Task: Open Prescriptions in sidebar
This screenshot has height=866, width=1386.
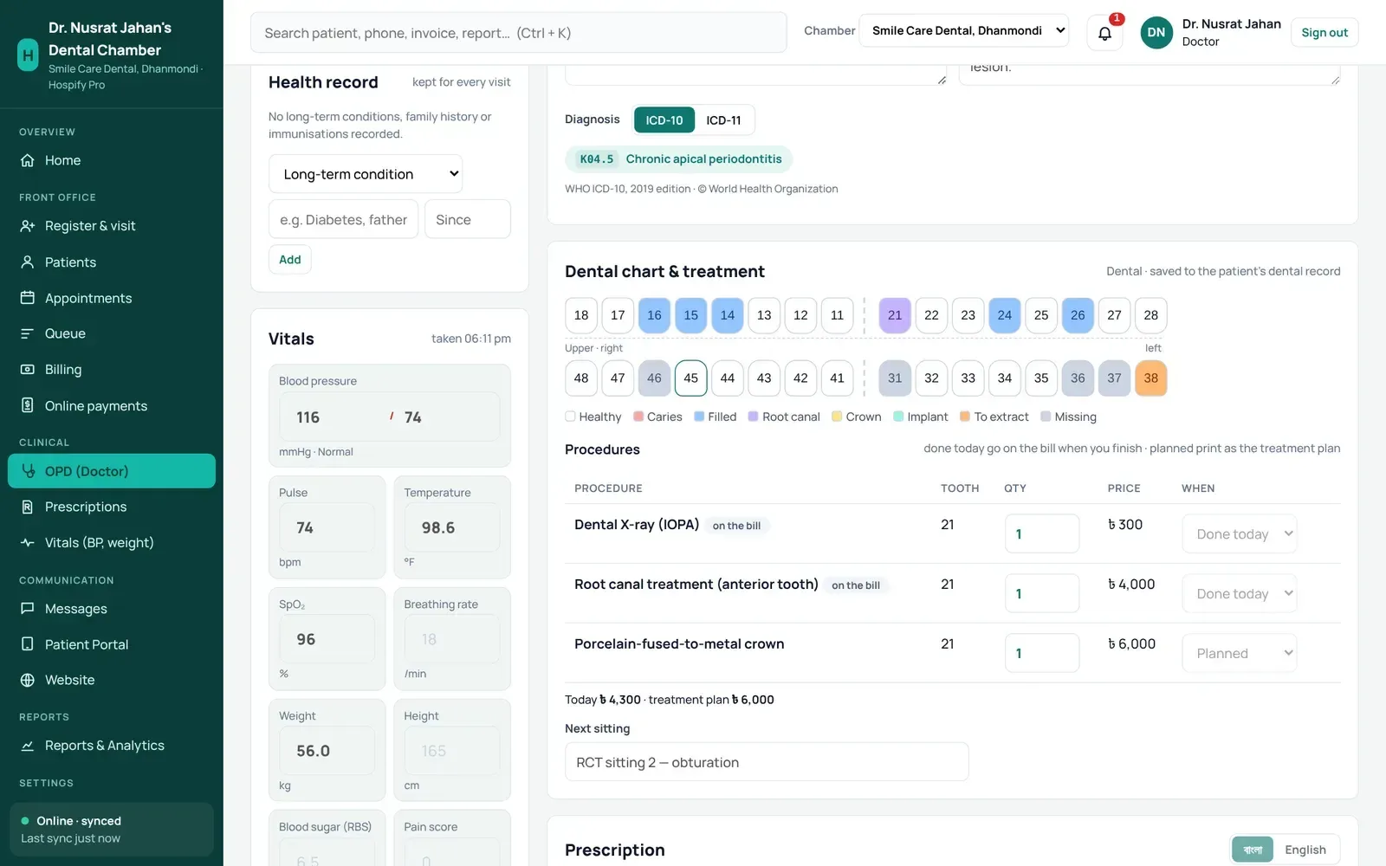Action: pyautogui.click(x=112, y=507)
